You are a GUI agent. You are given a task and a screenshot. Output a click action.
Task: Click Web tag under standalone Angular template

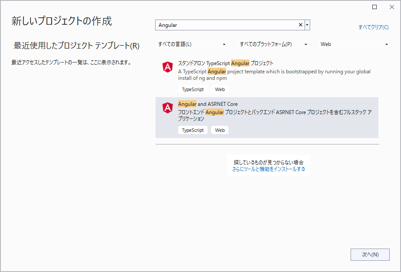pos(220,89)
